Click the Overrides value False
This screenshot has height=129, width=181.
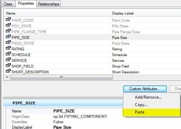[58, 122]
